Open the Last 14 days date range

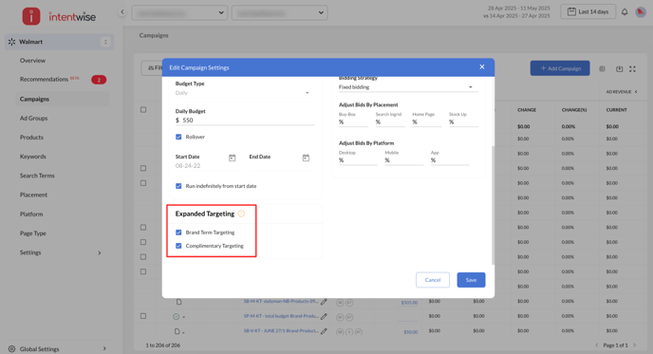588,11
